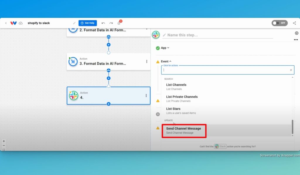The height and width of the screenshot is (175, 300).
Task: Share the workflow
Action: [294, 23]
